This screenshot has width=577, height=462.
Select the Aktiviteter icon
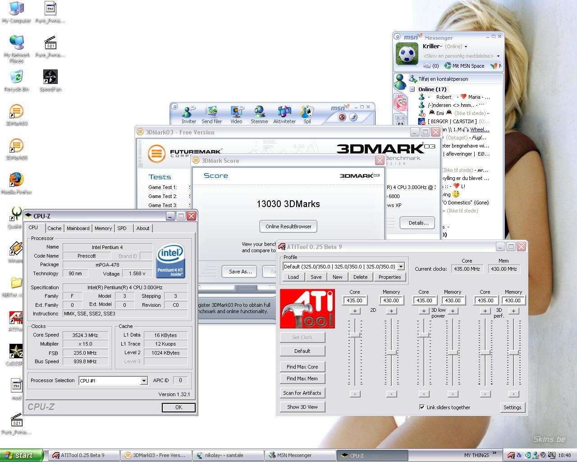(284, 112)
